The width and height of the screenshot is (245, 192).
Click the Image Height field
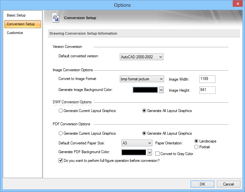[x=207, y=90]
